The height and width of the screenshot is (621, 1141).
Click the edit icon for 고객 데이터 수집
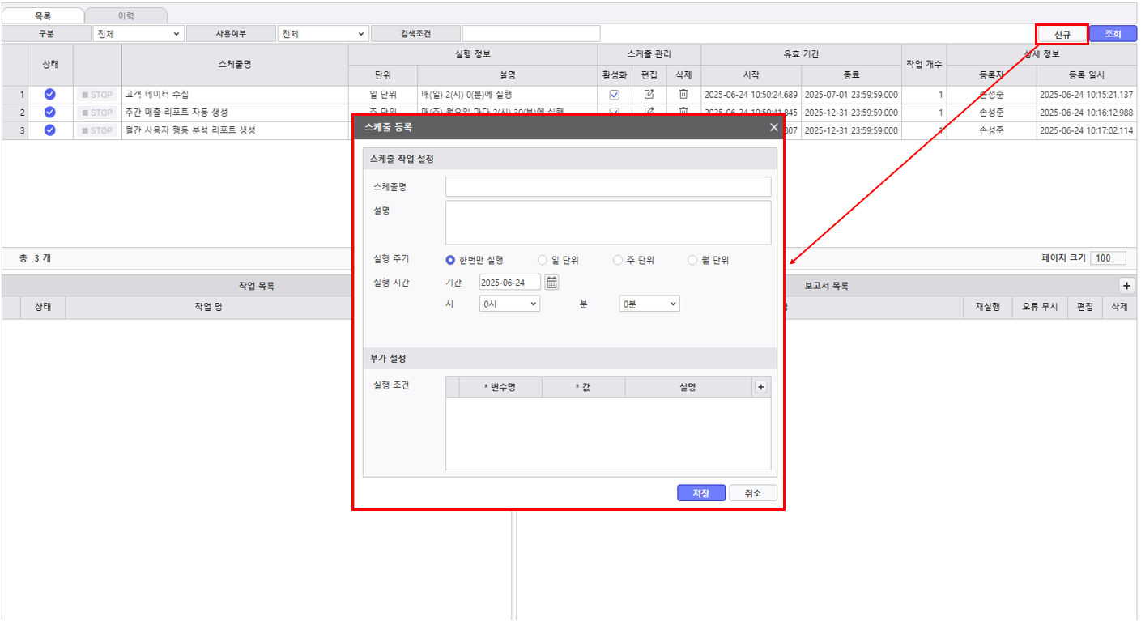[x=649, y=95]
